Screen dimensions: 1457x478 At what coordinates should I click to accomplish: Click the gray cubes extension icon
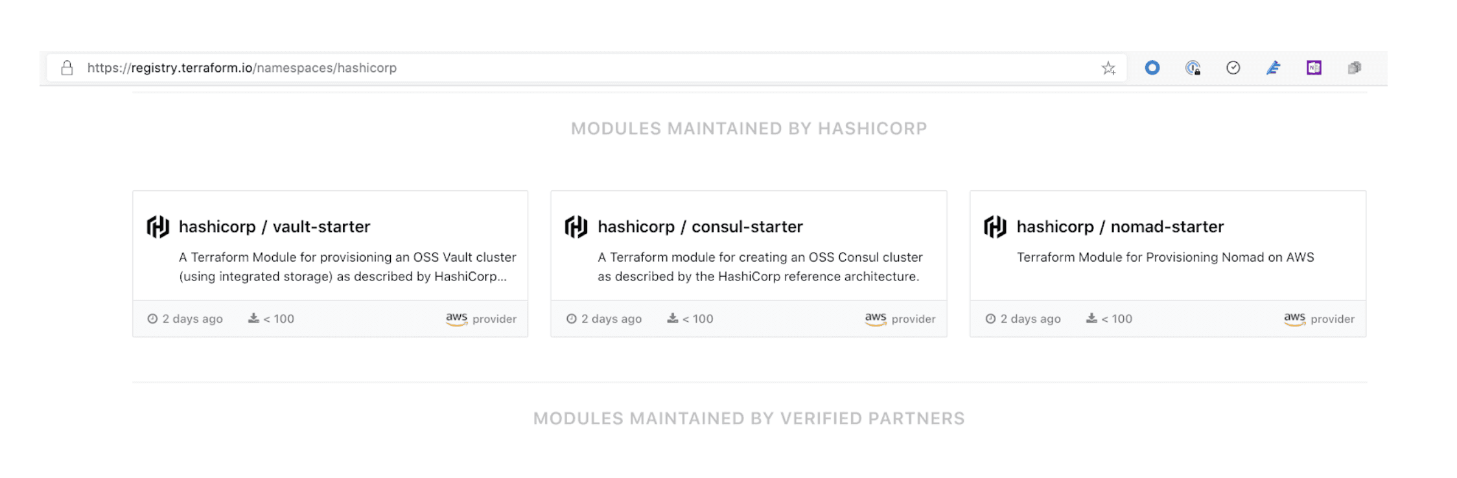(x=1354, y=67)
